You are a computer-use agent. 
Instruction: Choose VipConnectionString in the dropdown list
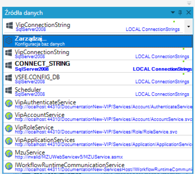98,54
